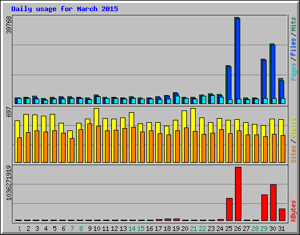
Task: Click green day label 28 on the x-axis
Action: click(x=255, y=229)
